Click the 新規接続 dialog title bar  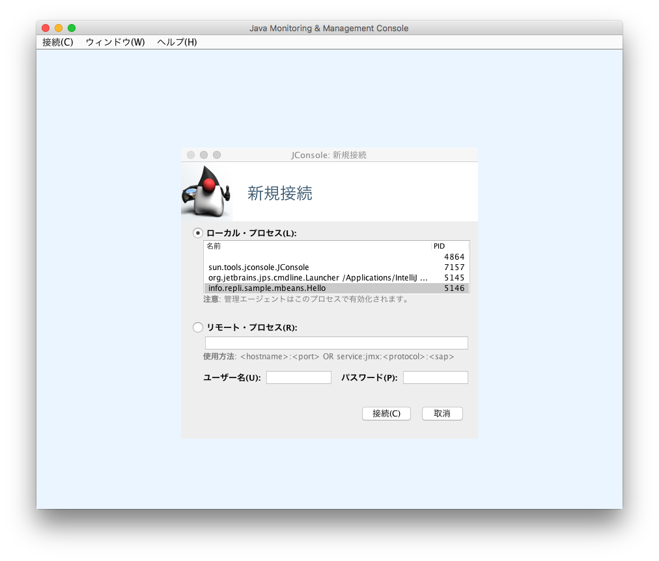[x=329, y=155]
